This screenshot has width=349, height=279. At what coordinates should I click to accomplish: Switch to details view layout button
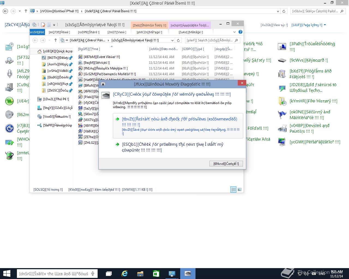(x=233, y=190)
